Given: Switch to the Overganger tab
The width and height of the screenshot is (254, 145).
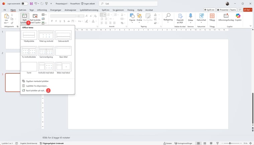Looking at the screenshot, I should (x=55, y=10).
